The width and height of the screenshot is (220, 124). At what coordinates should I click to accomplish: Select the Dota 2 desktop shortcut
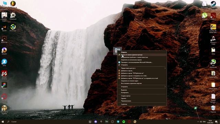213,16
